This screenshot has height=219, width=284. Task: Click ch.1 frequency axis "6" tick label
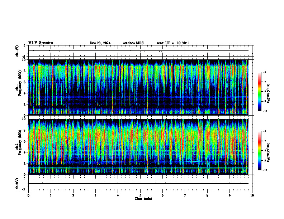(25, 82)
